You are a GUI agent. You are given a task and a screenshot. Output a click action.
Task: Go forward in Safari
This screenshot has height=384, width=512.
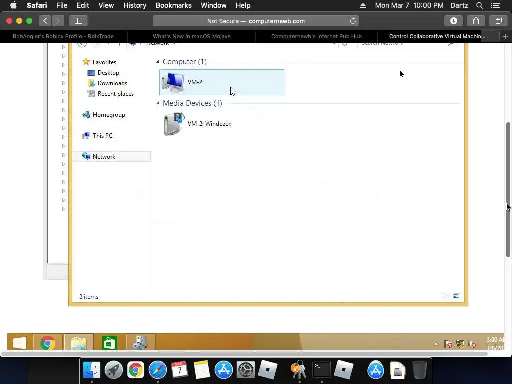coord(58,21)
